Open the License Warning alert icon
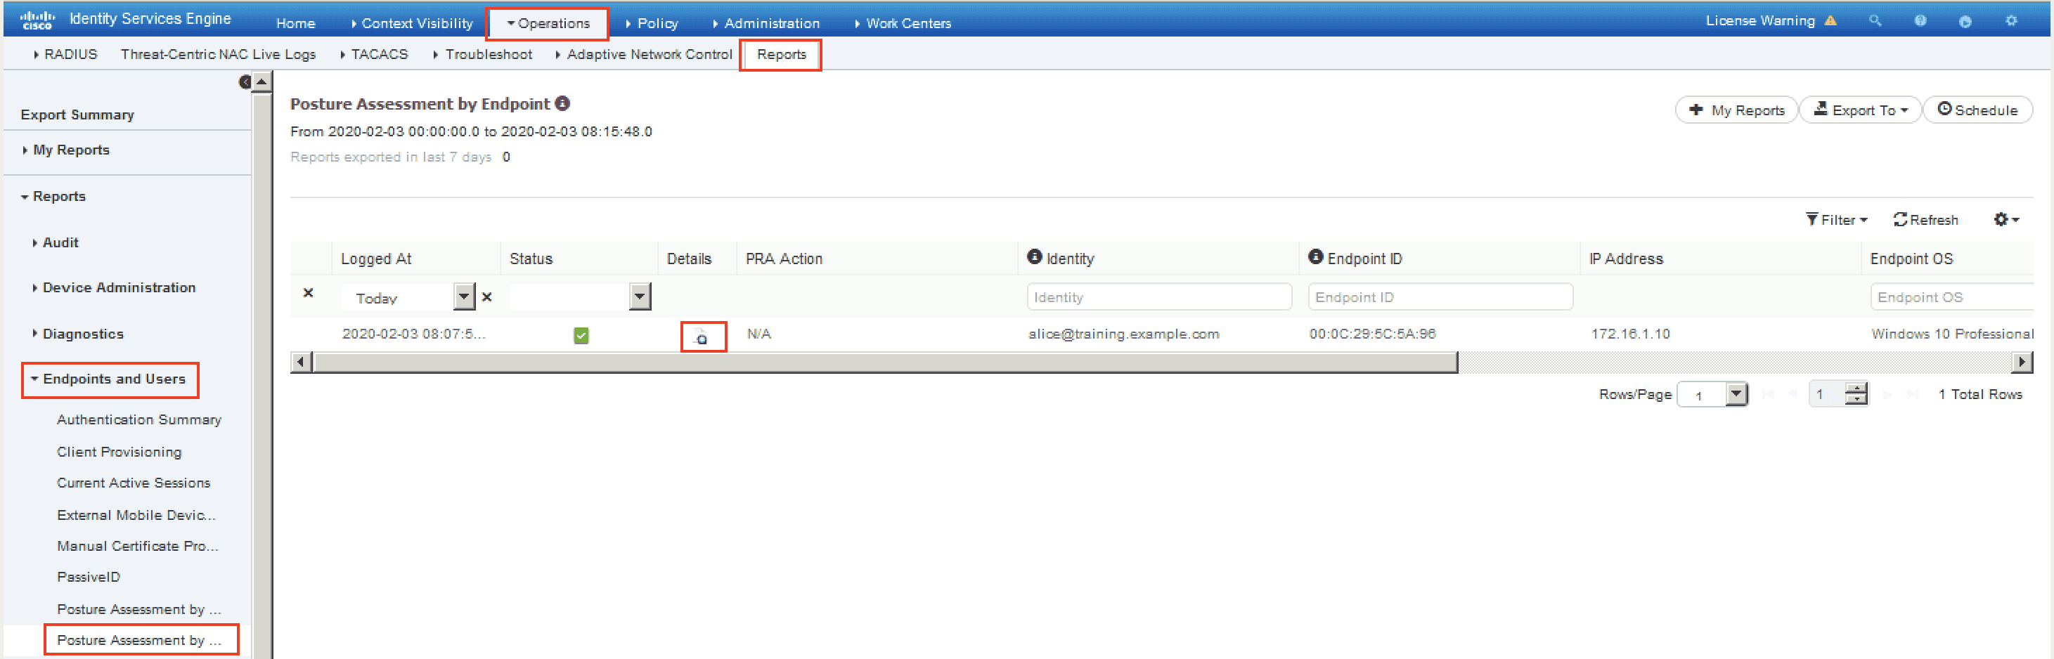Screen dimensions: 2054x659 (x=1830, y=20)
